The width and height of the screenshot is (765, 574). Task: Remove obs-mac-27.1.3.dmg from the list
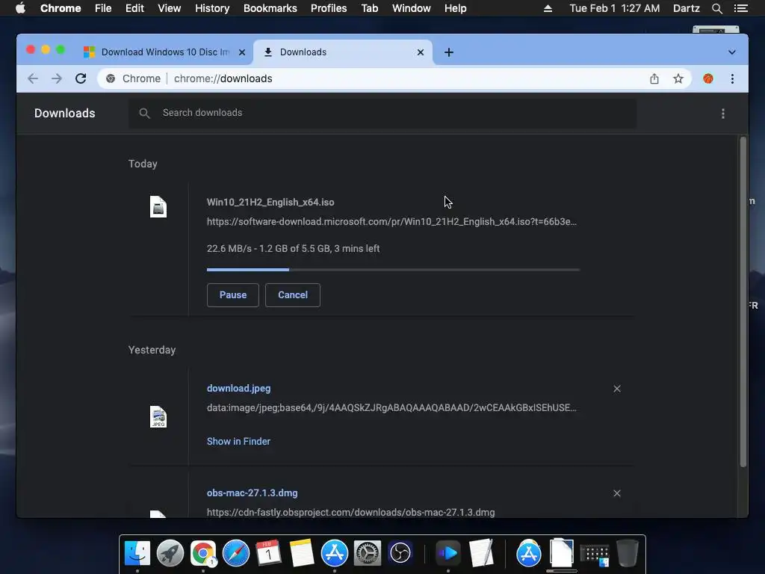click(617, 493)
